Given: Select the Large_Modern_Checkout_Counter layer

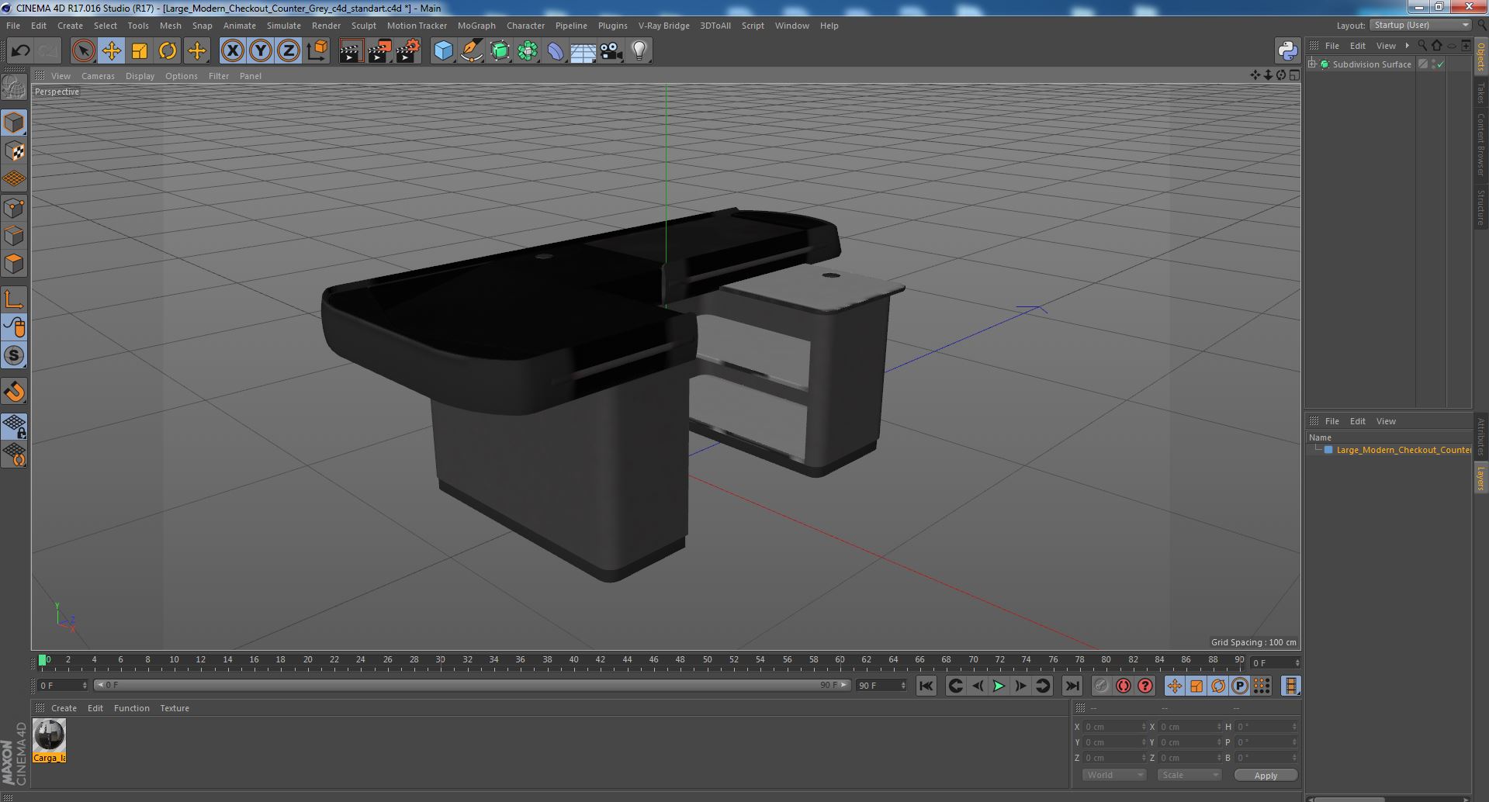Looking at the screenshot, I should pyautogui.click(x=1403, y=450).
